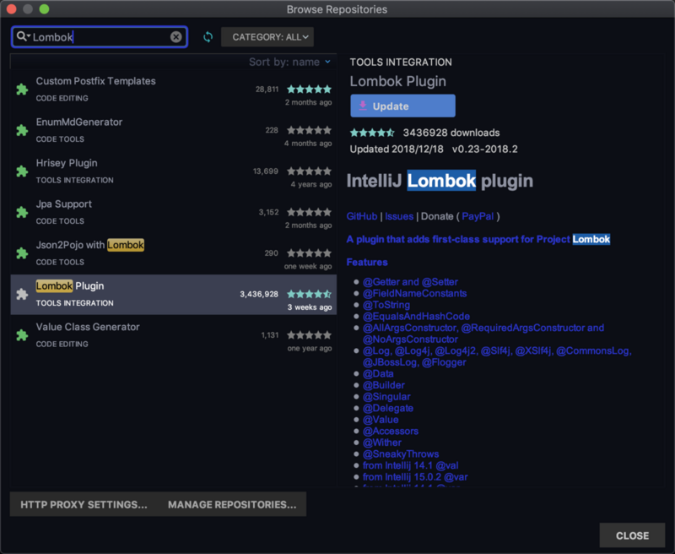675x554 pixels.
Task: Open the Sort by: name dropdown
Action: point(289,62)
